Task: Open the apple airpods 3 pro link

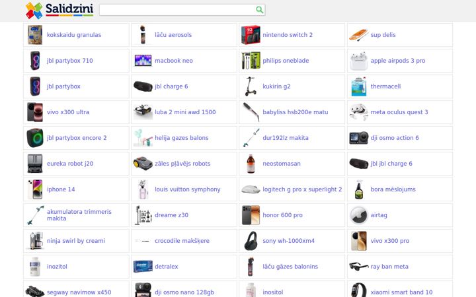Action: click(398, 61)
